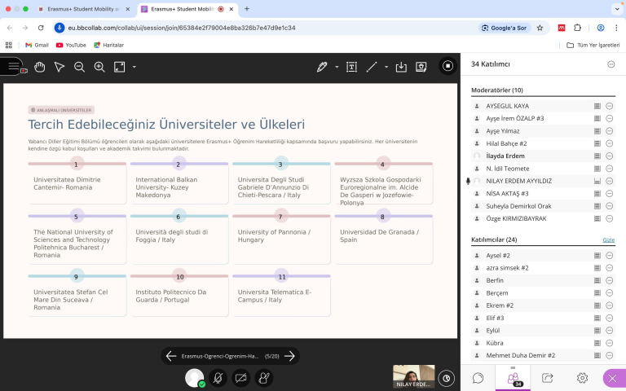Toggle the camera video sharing

click(240, 378)
